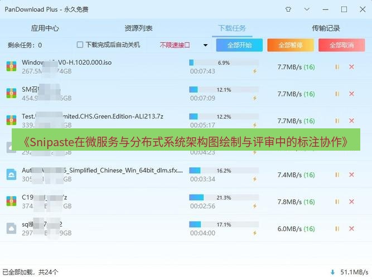
Task: Click the gray file icon of sql file
Action: coord(11,228)
